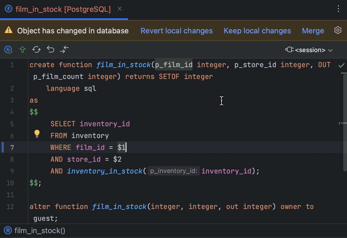Click the vertical editor scrollbar
The image size is (347, 238).
tap(345, 121)
